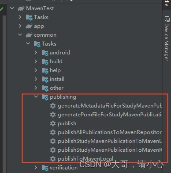This screenshot has width=171, height=173.
Task: Click the android folder gear icon
Action: point(45,53)
